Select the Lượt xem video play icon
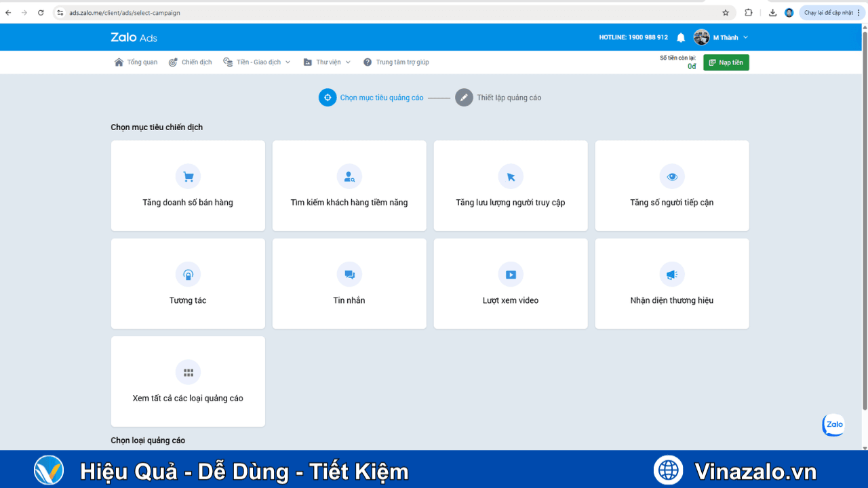The image size is (868, 488). 511,274
